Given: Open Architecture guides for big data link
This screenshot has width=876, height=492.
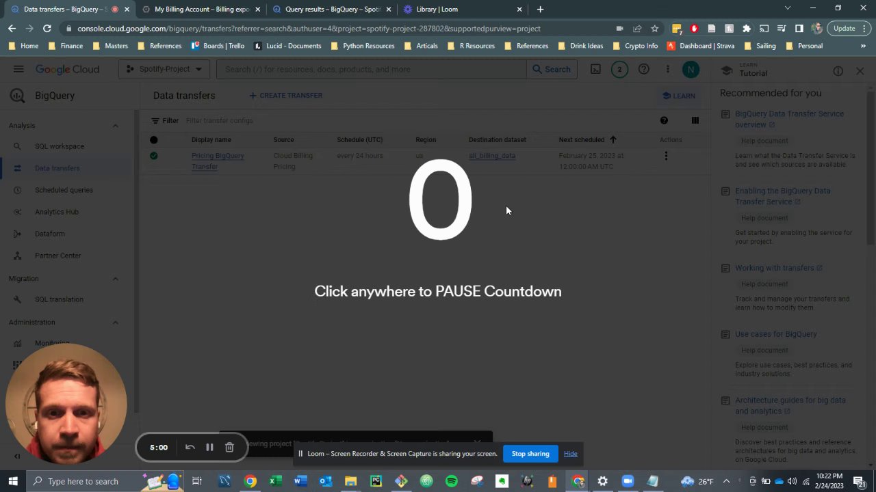Looking at the screenshot, I should pyautogui.click(x=790, y=405).
